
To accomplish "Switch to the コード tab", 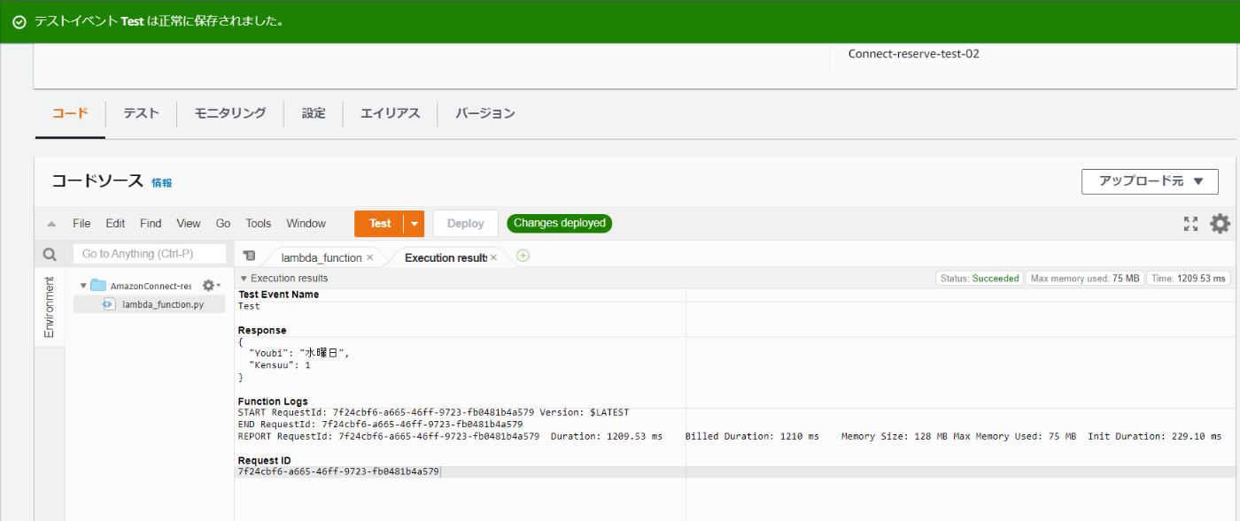I will [70, 113].
